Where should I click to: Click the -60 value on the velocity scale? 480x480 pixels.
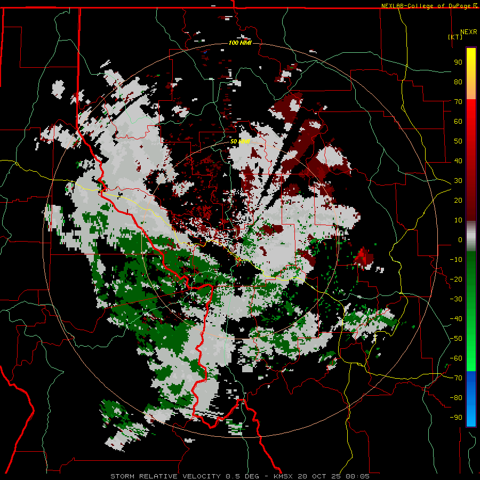coord(456,358)
